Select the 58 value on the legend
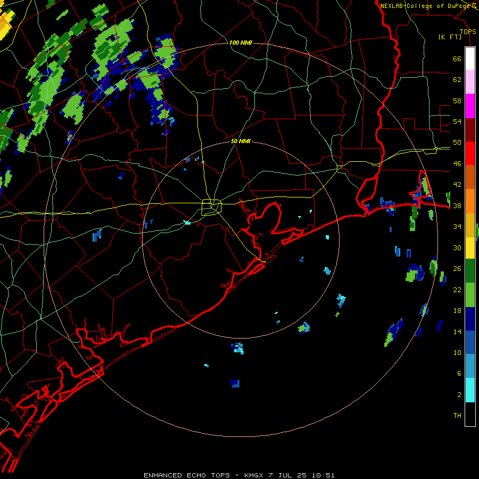Viewport: 479px width, 479px height. pyautogui.click(x=457, y=101)
